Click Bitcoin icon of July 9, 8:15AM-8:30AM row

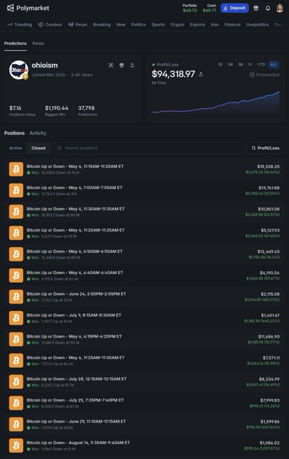pyautogui.click(x=16, y=318)
